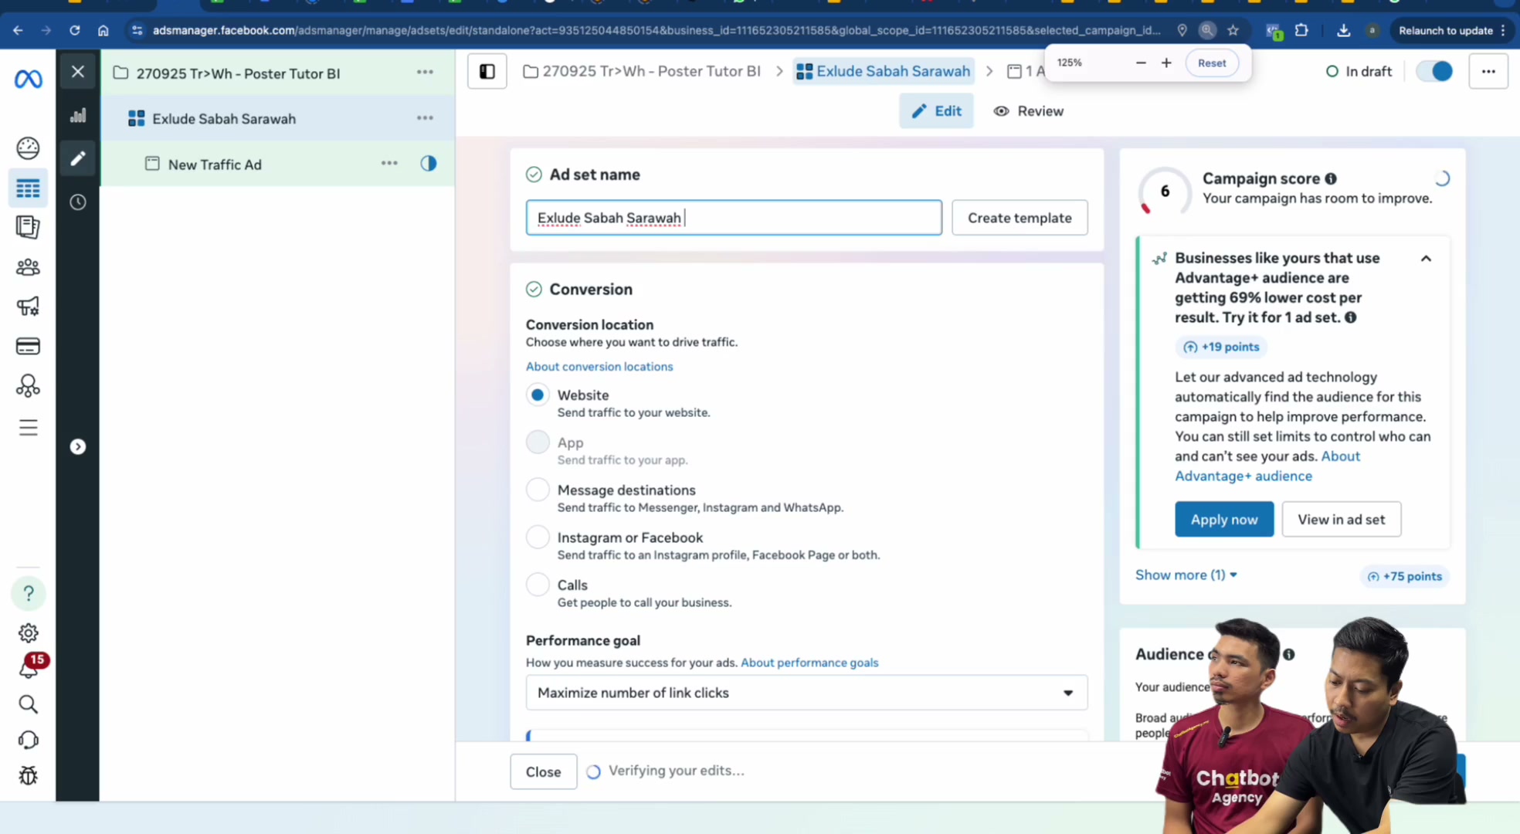Image resolution: width=1520 pixels, height=834 pixels.
Task: Click View in ad set button
Action: pos(1341,520)
